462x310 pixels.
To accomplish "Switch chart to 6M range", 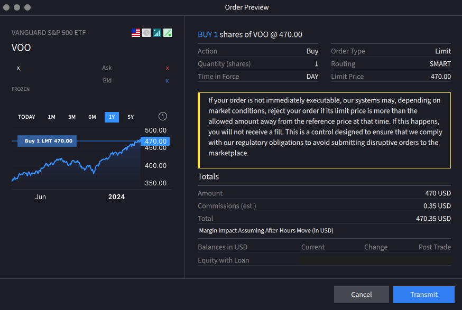I will coord(92,117).
